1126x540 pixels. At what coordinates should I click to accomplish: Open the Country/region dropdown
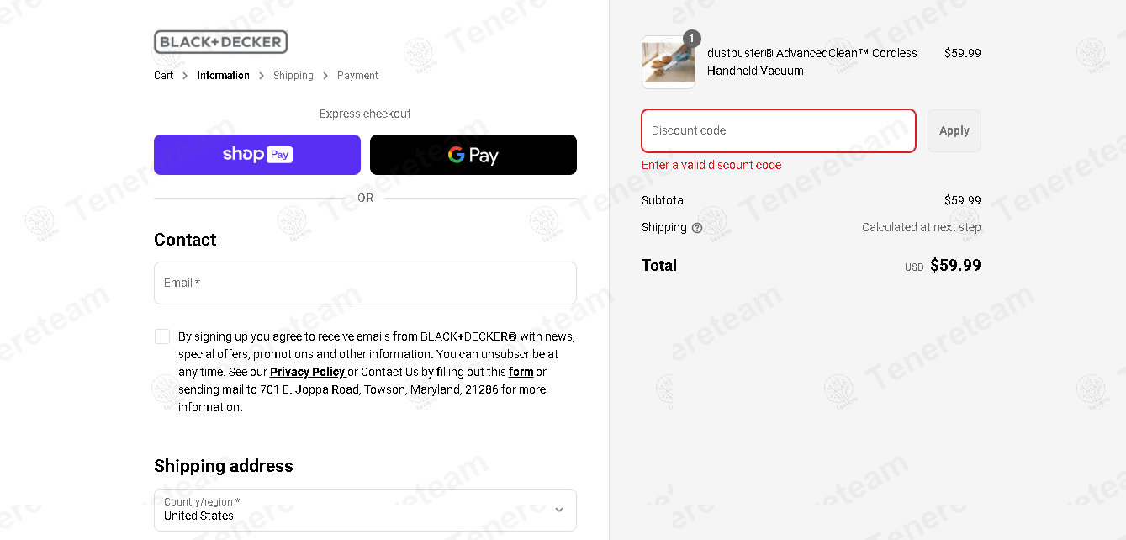pos(365,510)
